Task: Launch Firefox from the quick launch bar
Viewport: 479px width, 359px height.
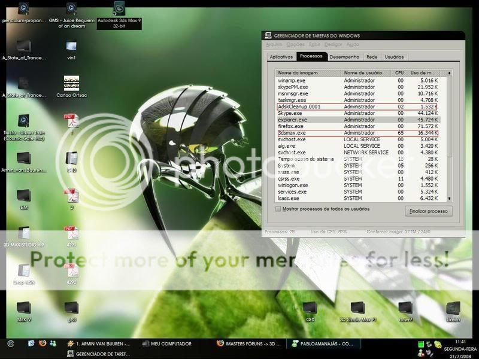Action: 42,343
